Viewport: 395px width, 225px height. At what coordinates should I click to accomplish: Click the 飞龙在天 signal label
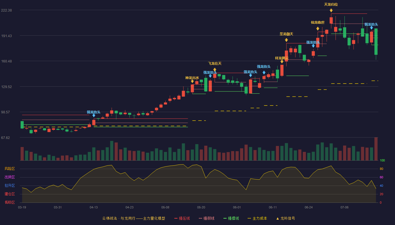[x=215, y=64]
